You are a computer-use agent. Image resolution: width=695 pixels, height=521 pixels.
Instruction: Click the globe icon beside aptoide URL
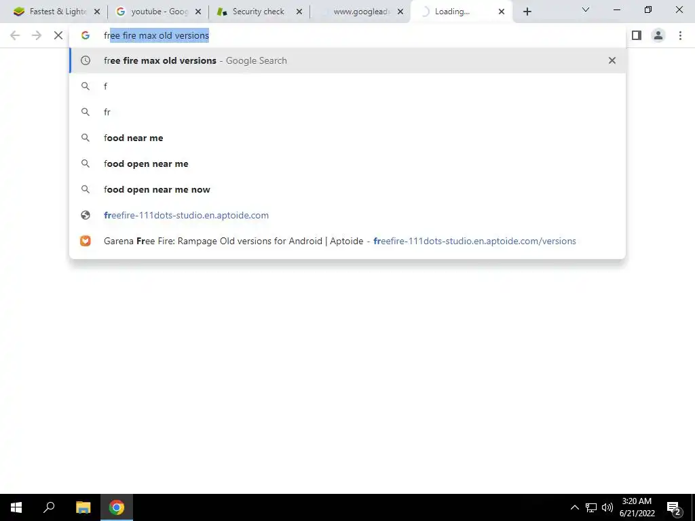click(86, 215)
